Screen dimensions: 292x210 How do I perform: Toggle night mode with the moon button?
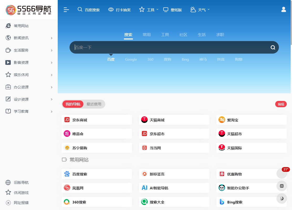point(282,198)
